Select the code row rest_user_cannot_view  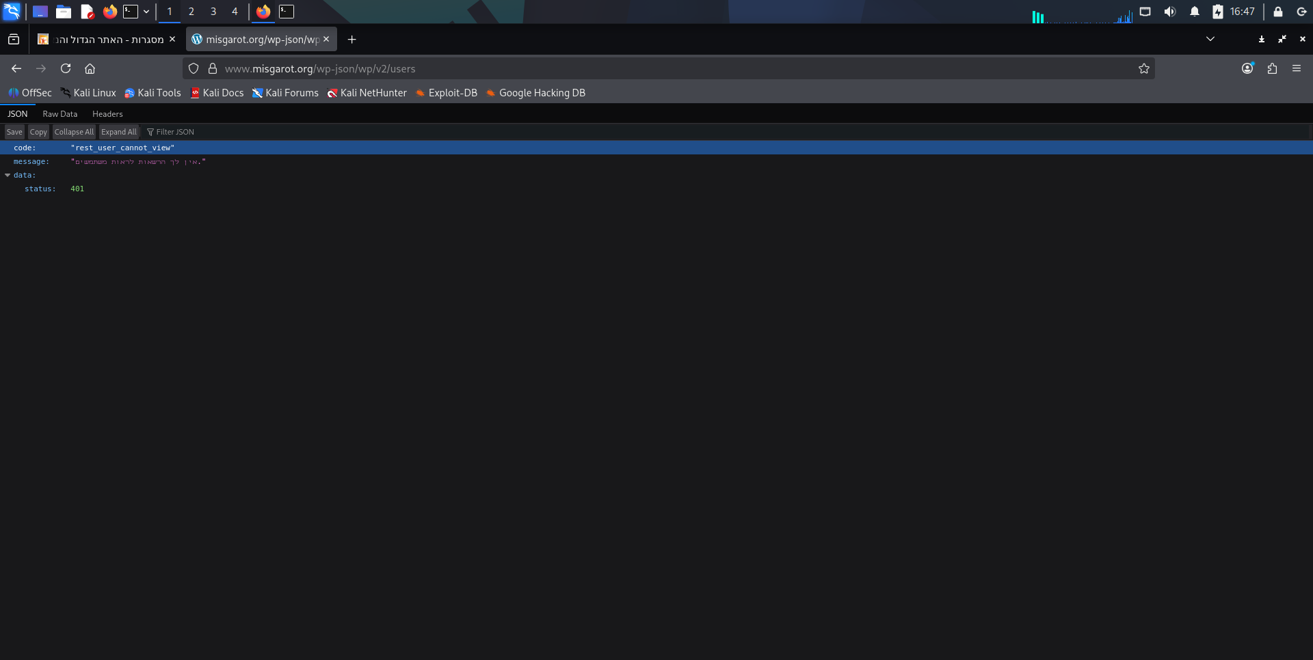click(x=656, y=148)
